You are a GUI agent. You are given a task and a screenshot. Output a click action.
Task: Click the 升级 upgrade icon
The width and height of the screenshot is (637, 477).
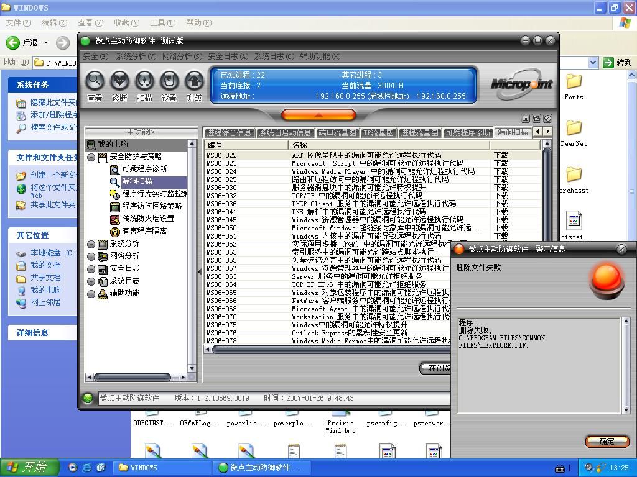click(194, 81)
